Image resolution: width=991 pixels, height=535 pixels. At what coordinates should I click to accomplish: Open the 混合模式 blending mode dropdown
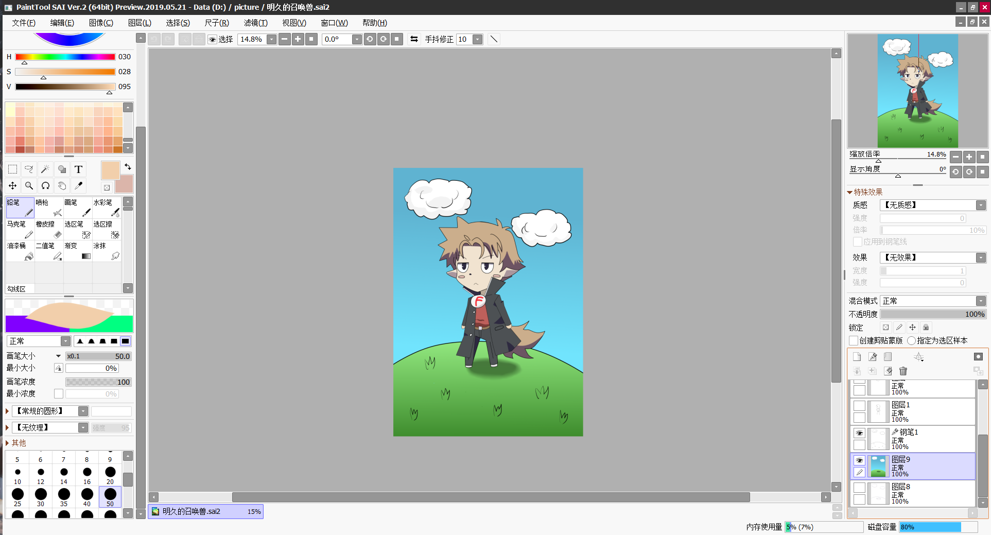(981, 301)
